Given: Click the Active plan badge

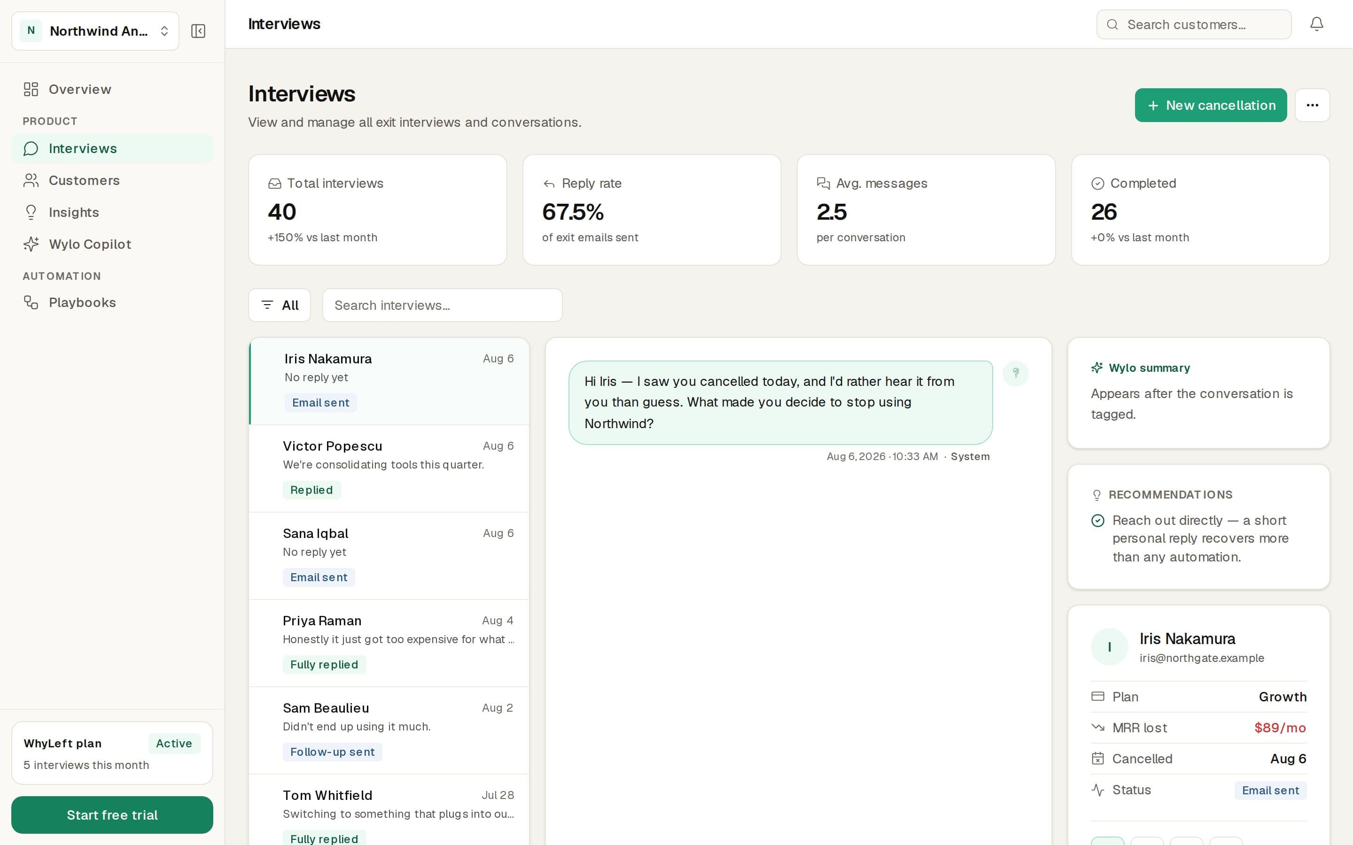Looking at the screenshot, I should tap(174, 743).
